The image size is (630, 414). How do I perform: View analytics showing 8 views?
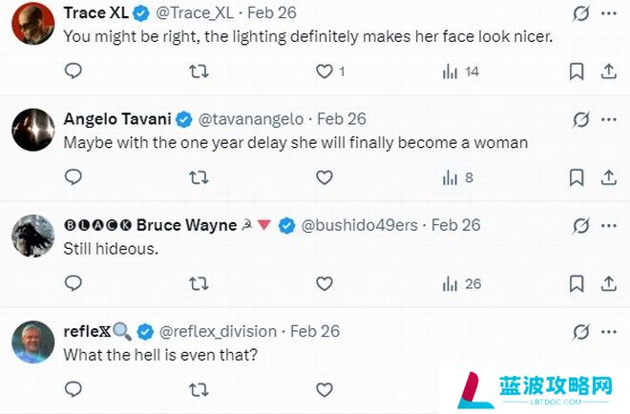point(457,177)
